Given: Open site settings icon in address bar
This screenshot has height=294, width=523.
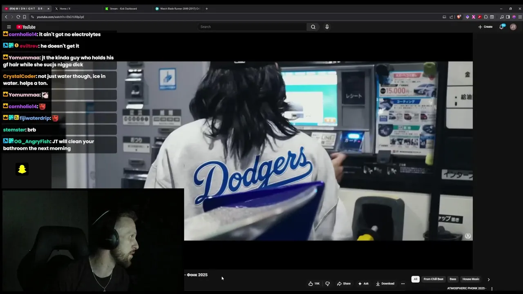Looking at the screenshot, I should 32,17.
